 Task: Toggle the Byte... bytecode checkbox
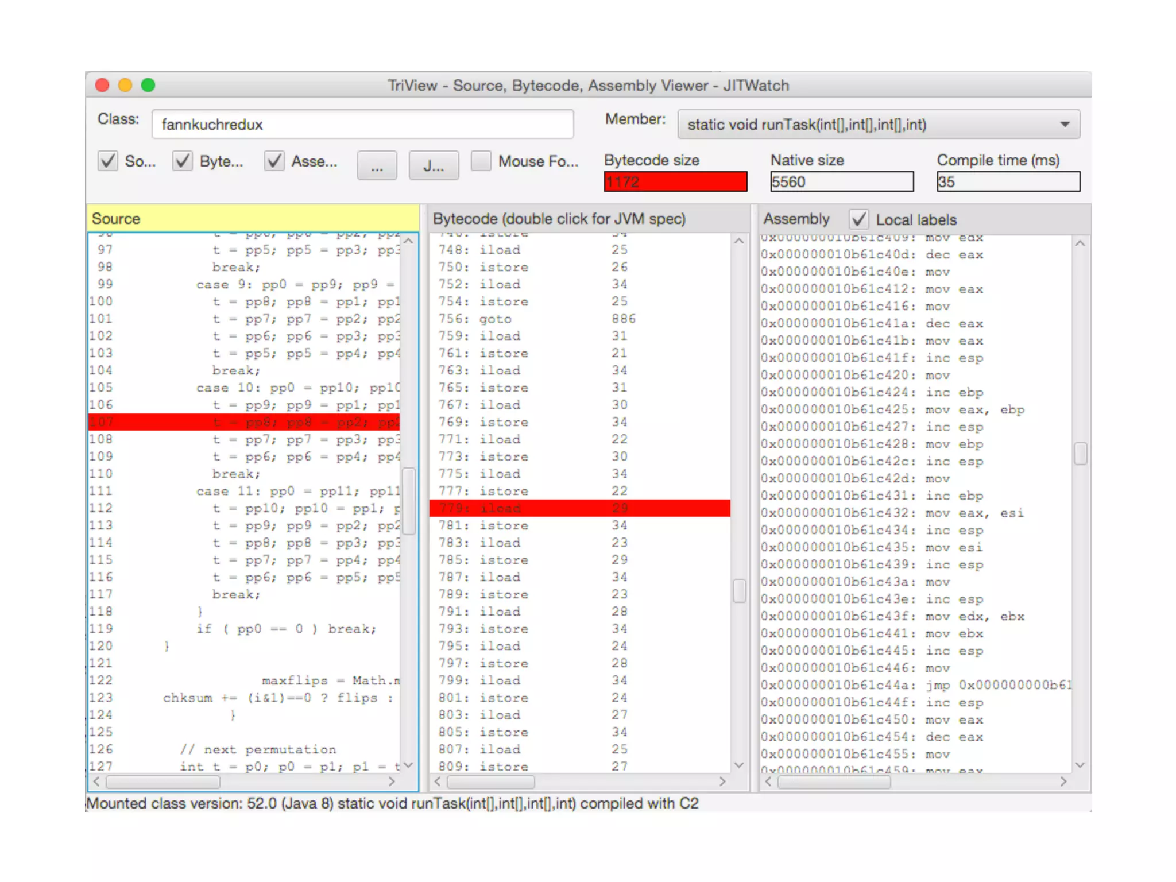183,161
